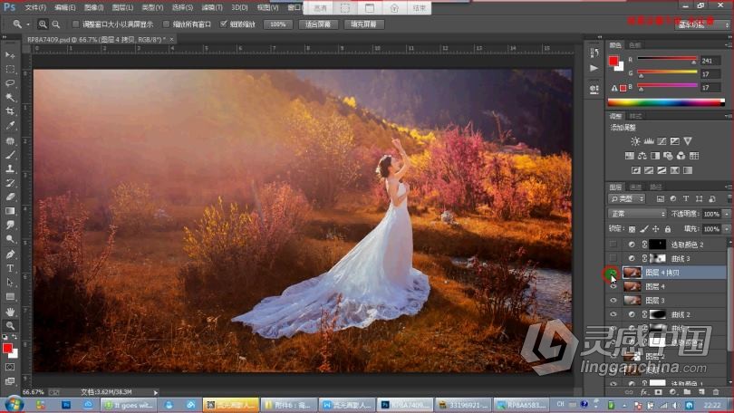Add a Color Balance adjustment (scales icon)

[x=642, y=156]
